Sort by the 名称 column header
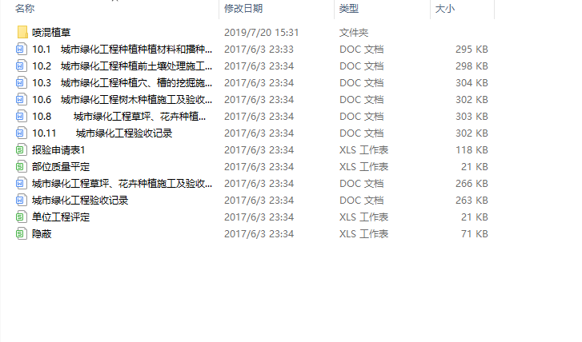This screenshot has width=582, height=342. (x=25, y=9)
